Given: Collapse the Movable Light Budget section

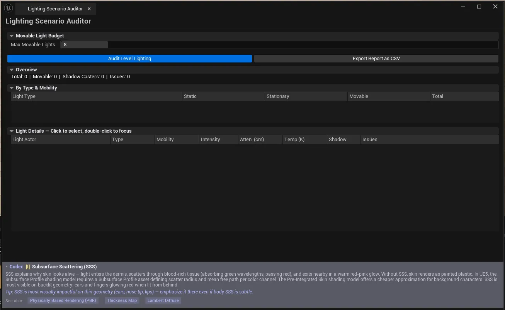Looking at the screenshot, I should (x=12, y=36).
